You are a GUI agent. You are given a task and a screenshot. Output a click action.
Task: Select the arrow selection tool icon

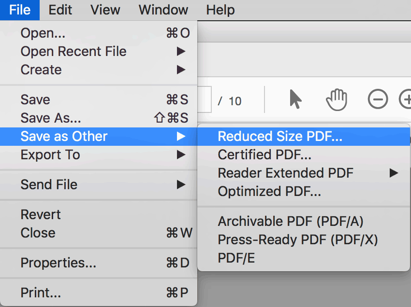pos(295,99)
